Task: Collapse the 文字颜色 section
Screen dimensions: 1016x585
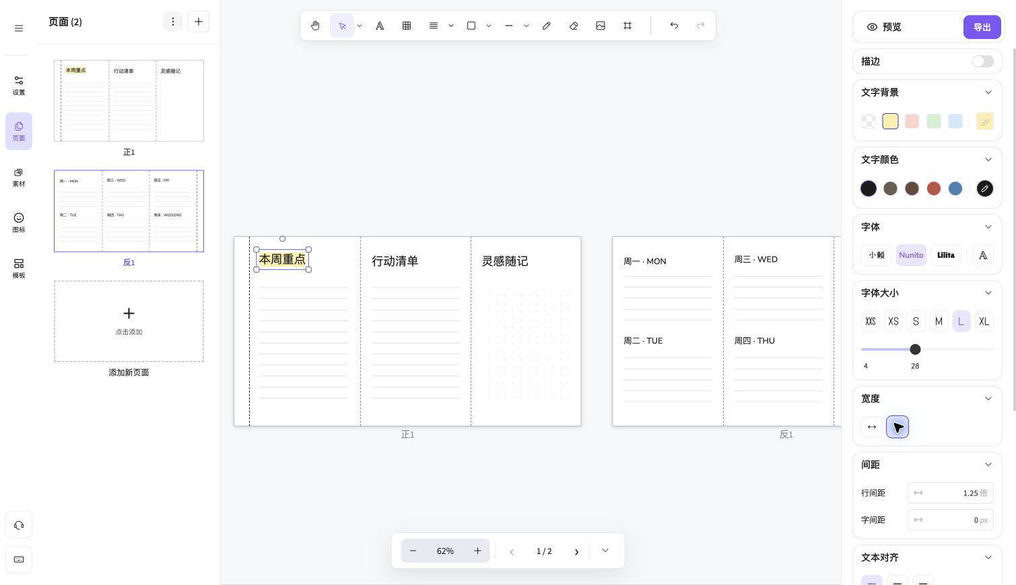Action: point(988,160)
